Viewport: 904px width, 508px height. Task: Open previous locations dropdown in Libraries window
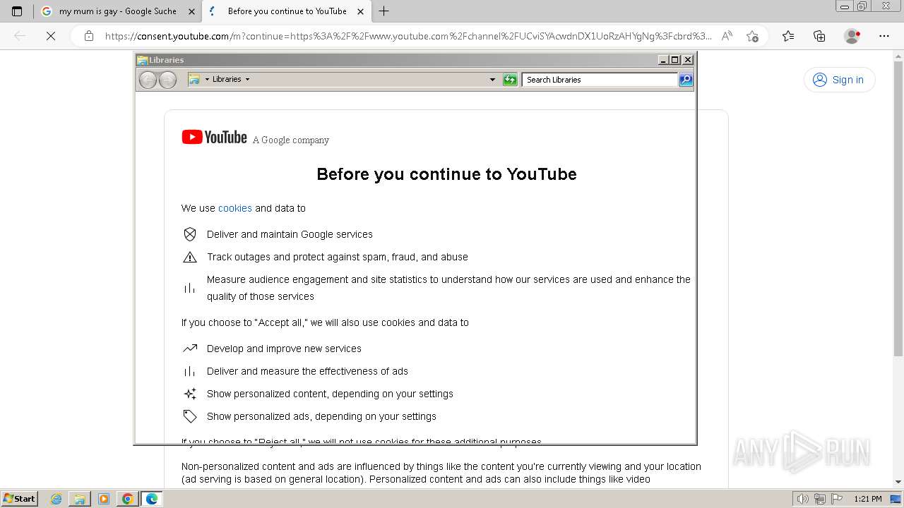click(492, 80)
